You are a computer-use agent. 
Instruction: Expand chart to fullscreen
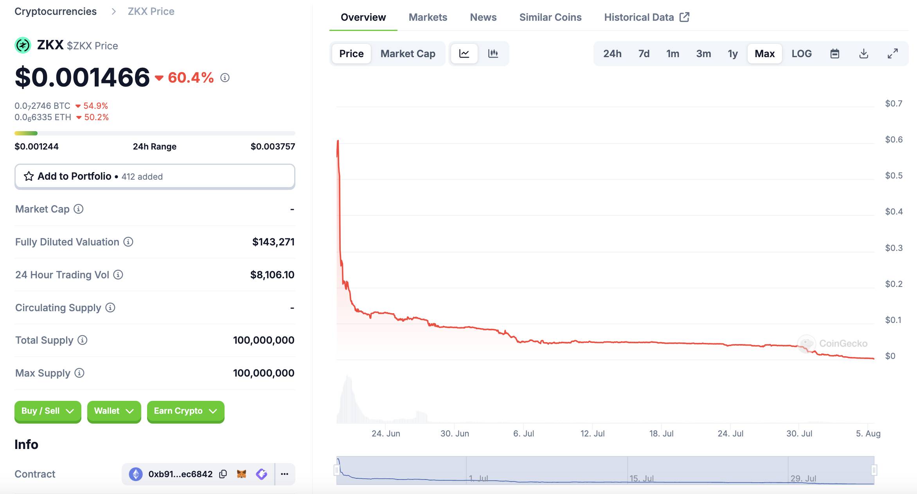tap(893, 54)
